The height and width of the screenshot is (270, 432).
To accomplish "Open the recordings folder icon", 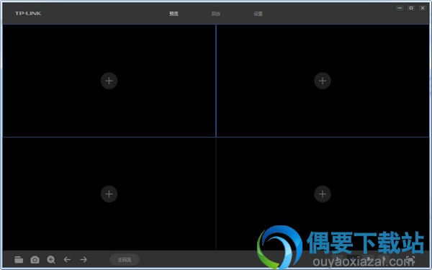I will (19, 259).
